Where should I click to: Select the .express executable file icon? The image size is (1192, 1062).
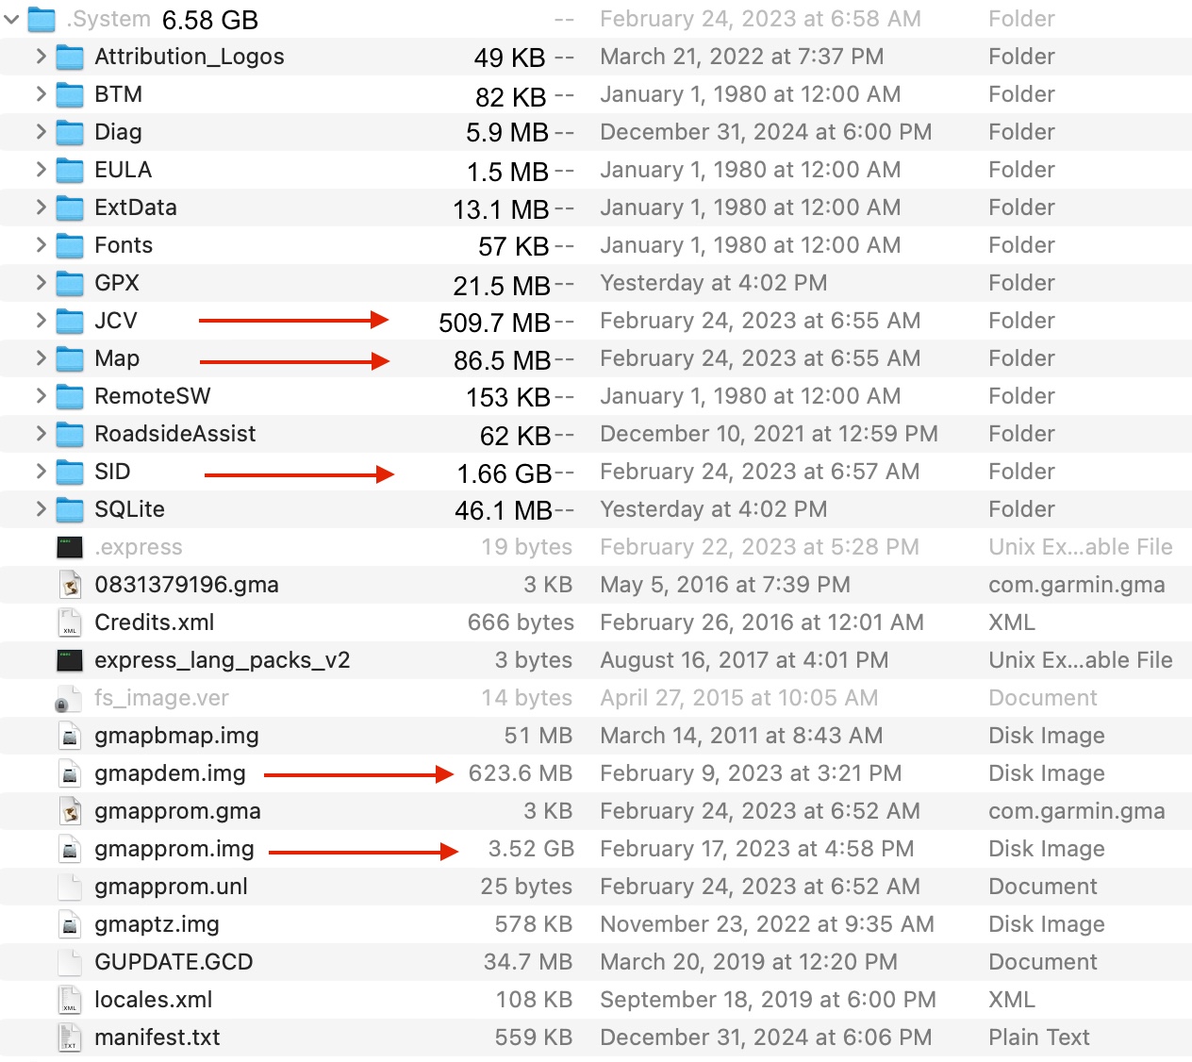pos(70,547)
